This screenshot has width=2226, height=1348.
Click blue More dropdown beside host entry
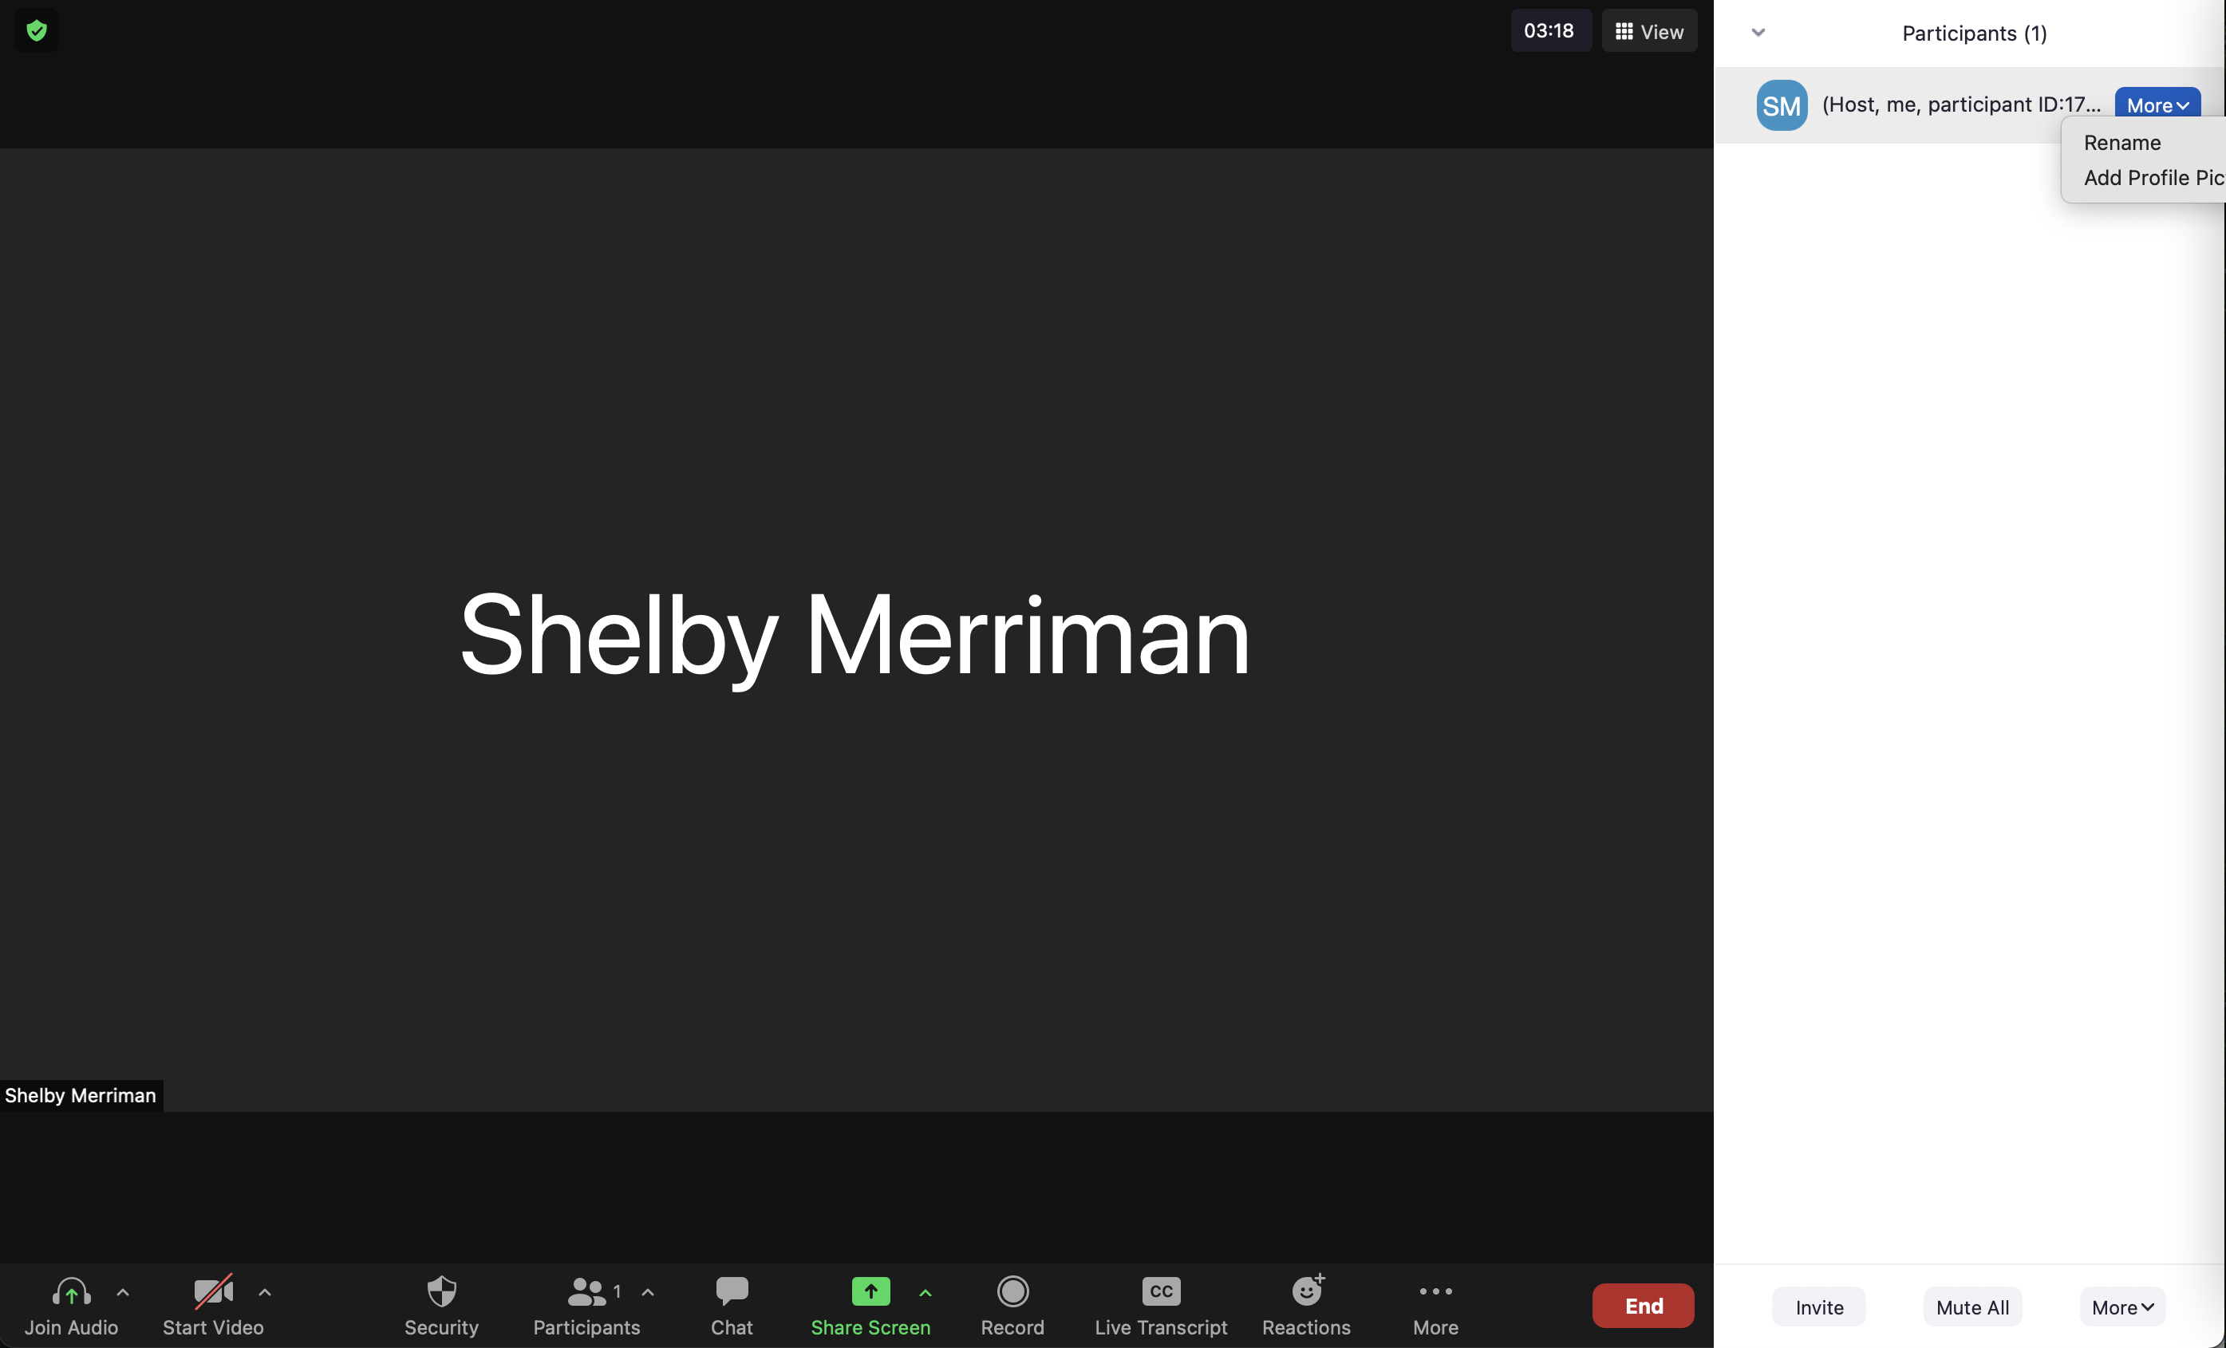coord(2157,104)
